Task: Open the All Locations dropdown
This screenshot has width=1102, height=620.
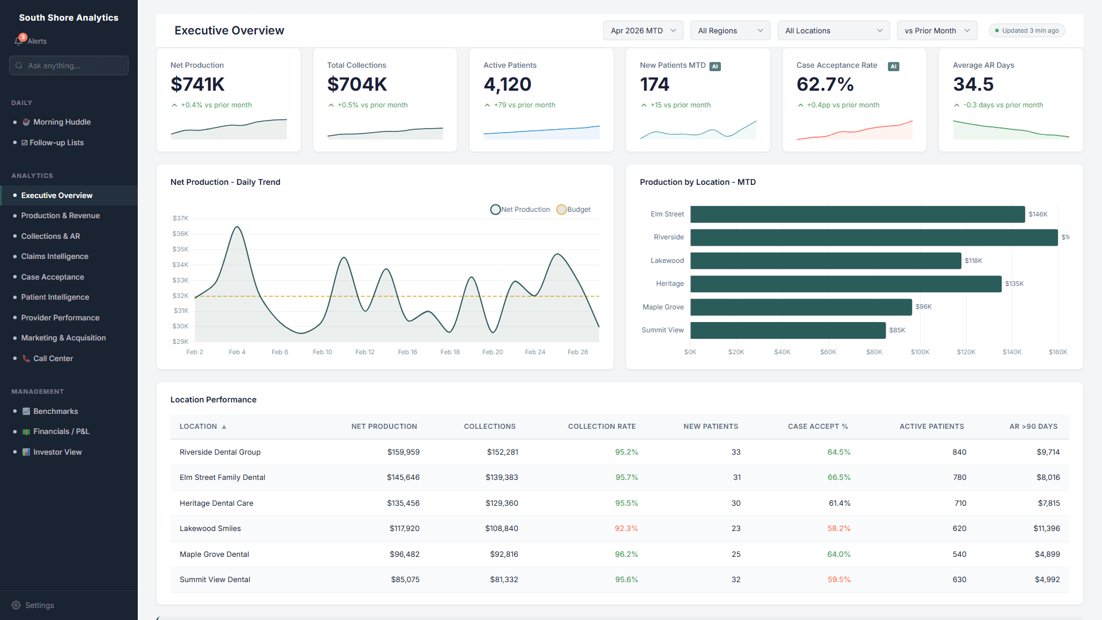Action: [833, 31]
